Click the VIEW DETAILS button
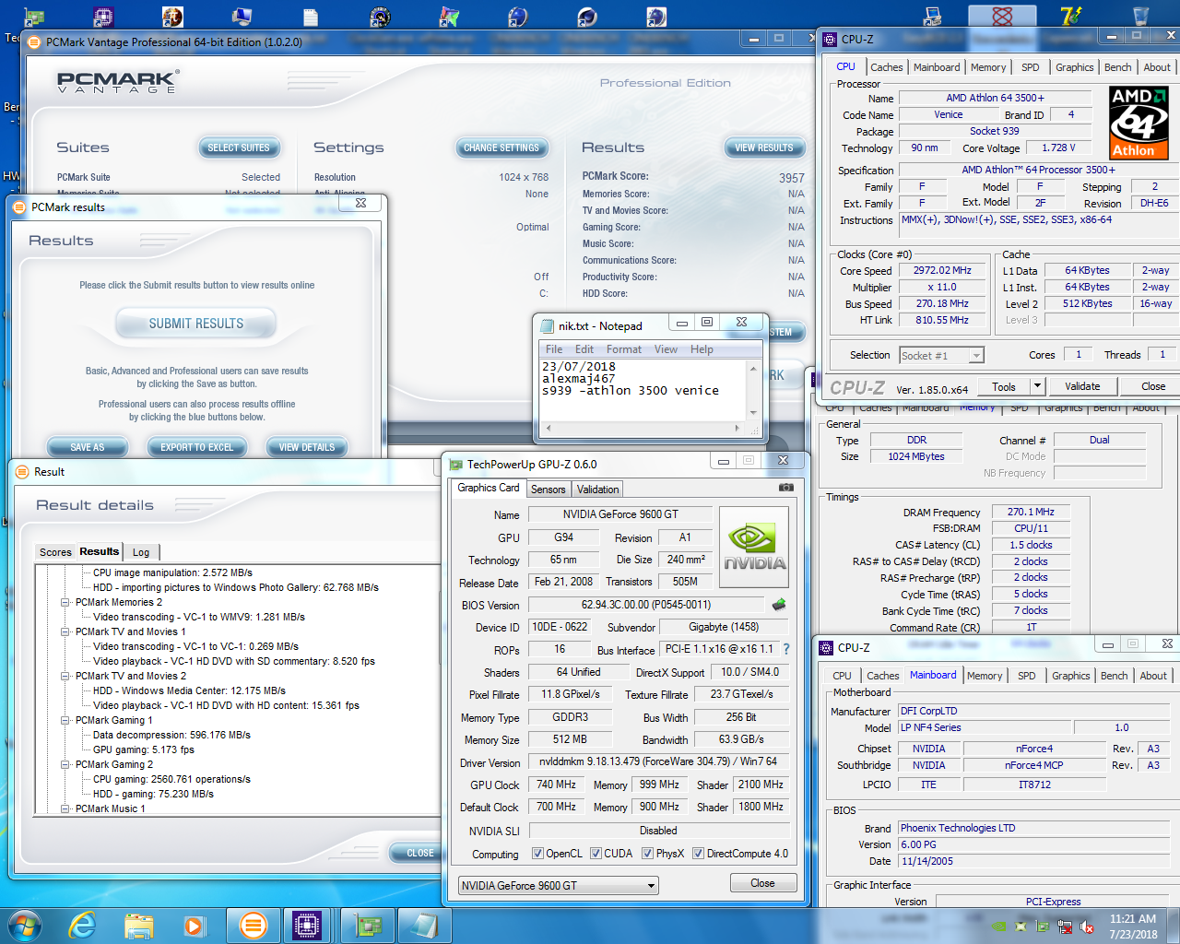This screenshot has height=944, width=1180. [307, 447]
